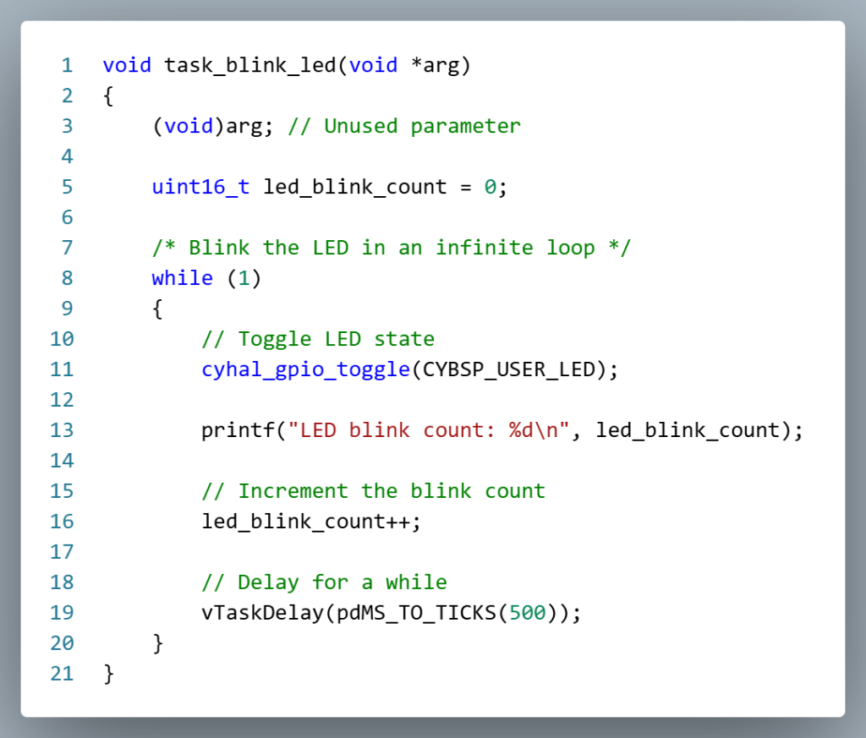Click the "Blink the LED in an infinite loop" comment
Viewport: 866px width, 738px height.
click(392, 248)
